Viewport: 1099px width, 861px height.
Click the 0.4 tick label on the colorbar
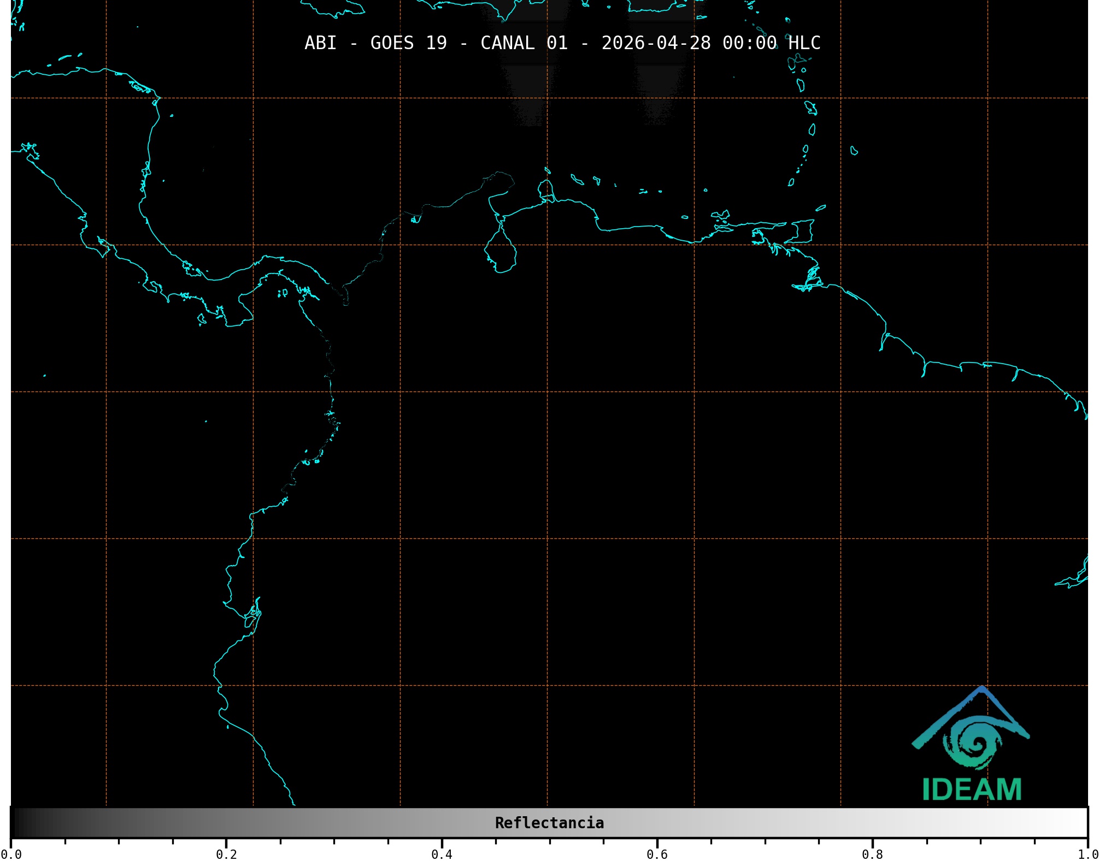point(442,854)
